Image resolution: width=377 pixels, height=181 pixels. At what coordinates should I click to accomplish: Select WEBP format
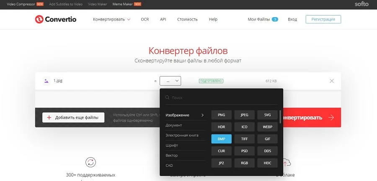tap(267, 127)
